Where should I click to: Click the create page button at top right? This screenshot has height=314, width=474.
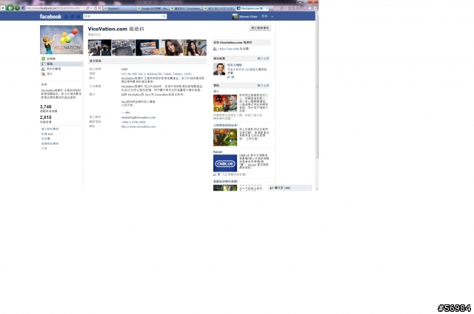(260, 28)
